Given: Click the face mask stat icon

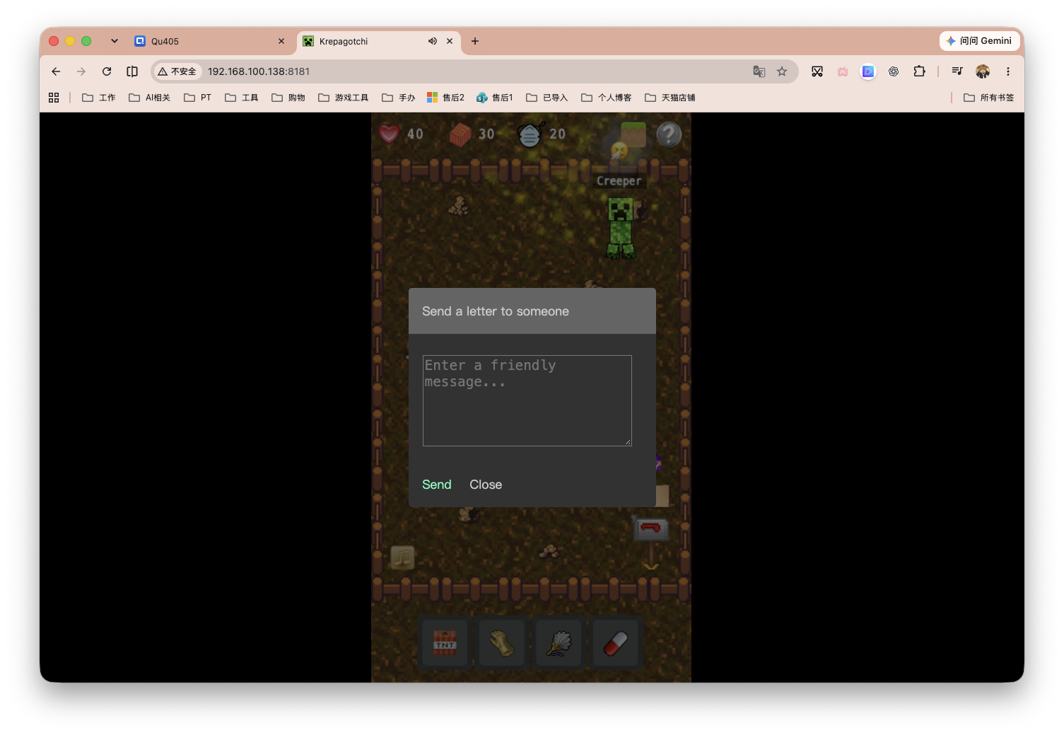Looking at the screenshot, I should click(530, 134).
